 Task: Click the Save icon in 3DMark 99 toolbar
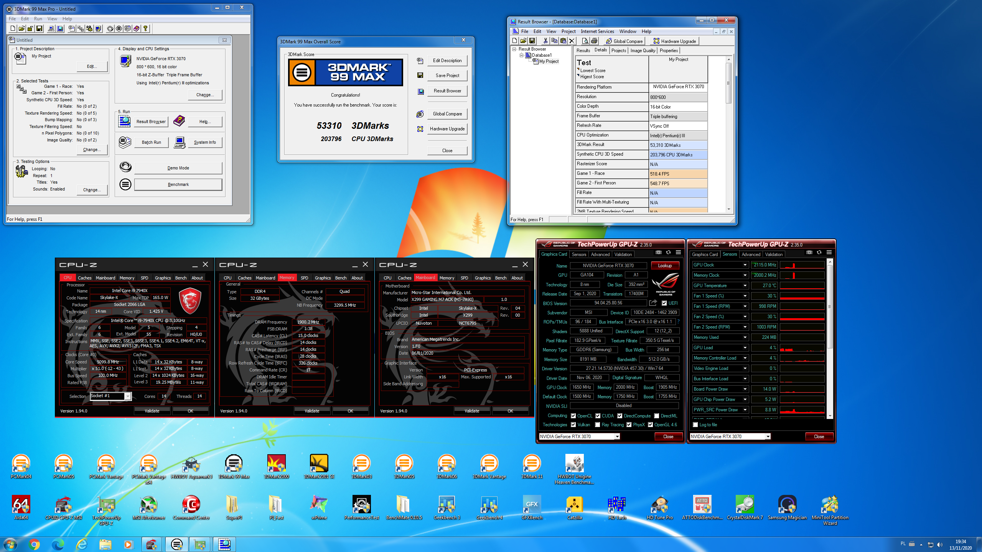[x=39, y=28]
